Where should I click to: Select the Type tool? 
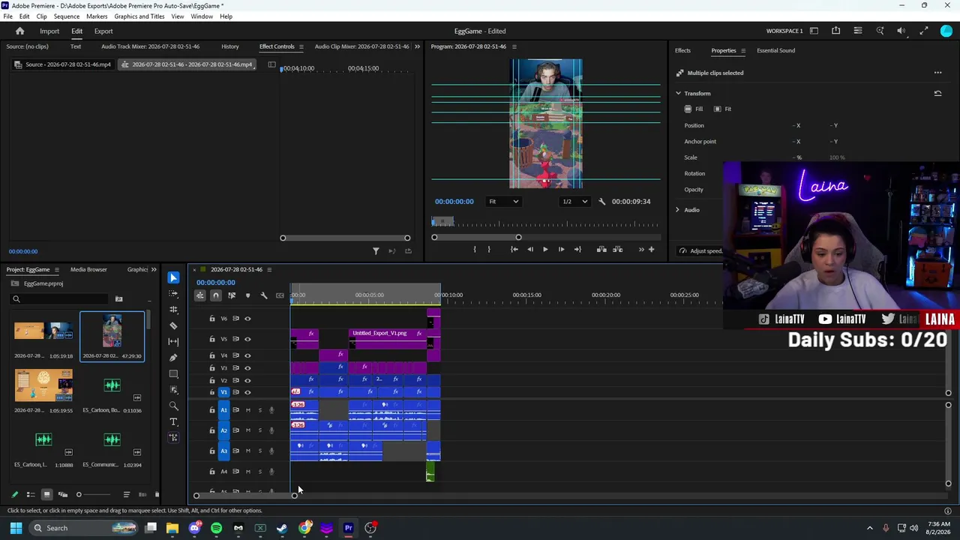(173, 421)
